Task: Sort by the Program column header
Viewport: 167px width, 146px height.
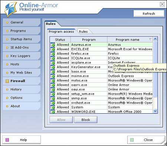Action: 89,40
